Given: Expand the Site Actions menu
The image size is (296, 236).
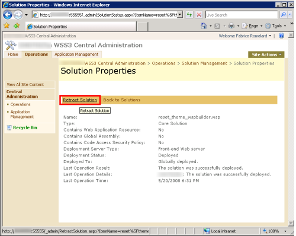Looking at the screenshot, I should click(x=266, y=55).
